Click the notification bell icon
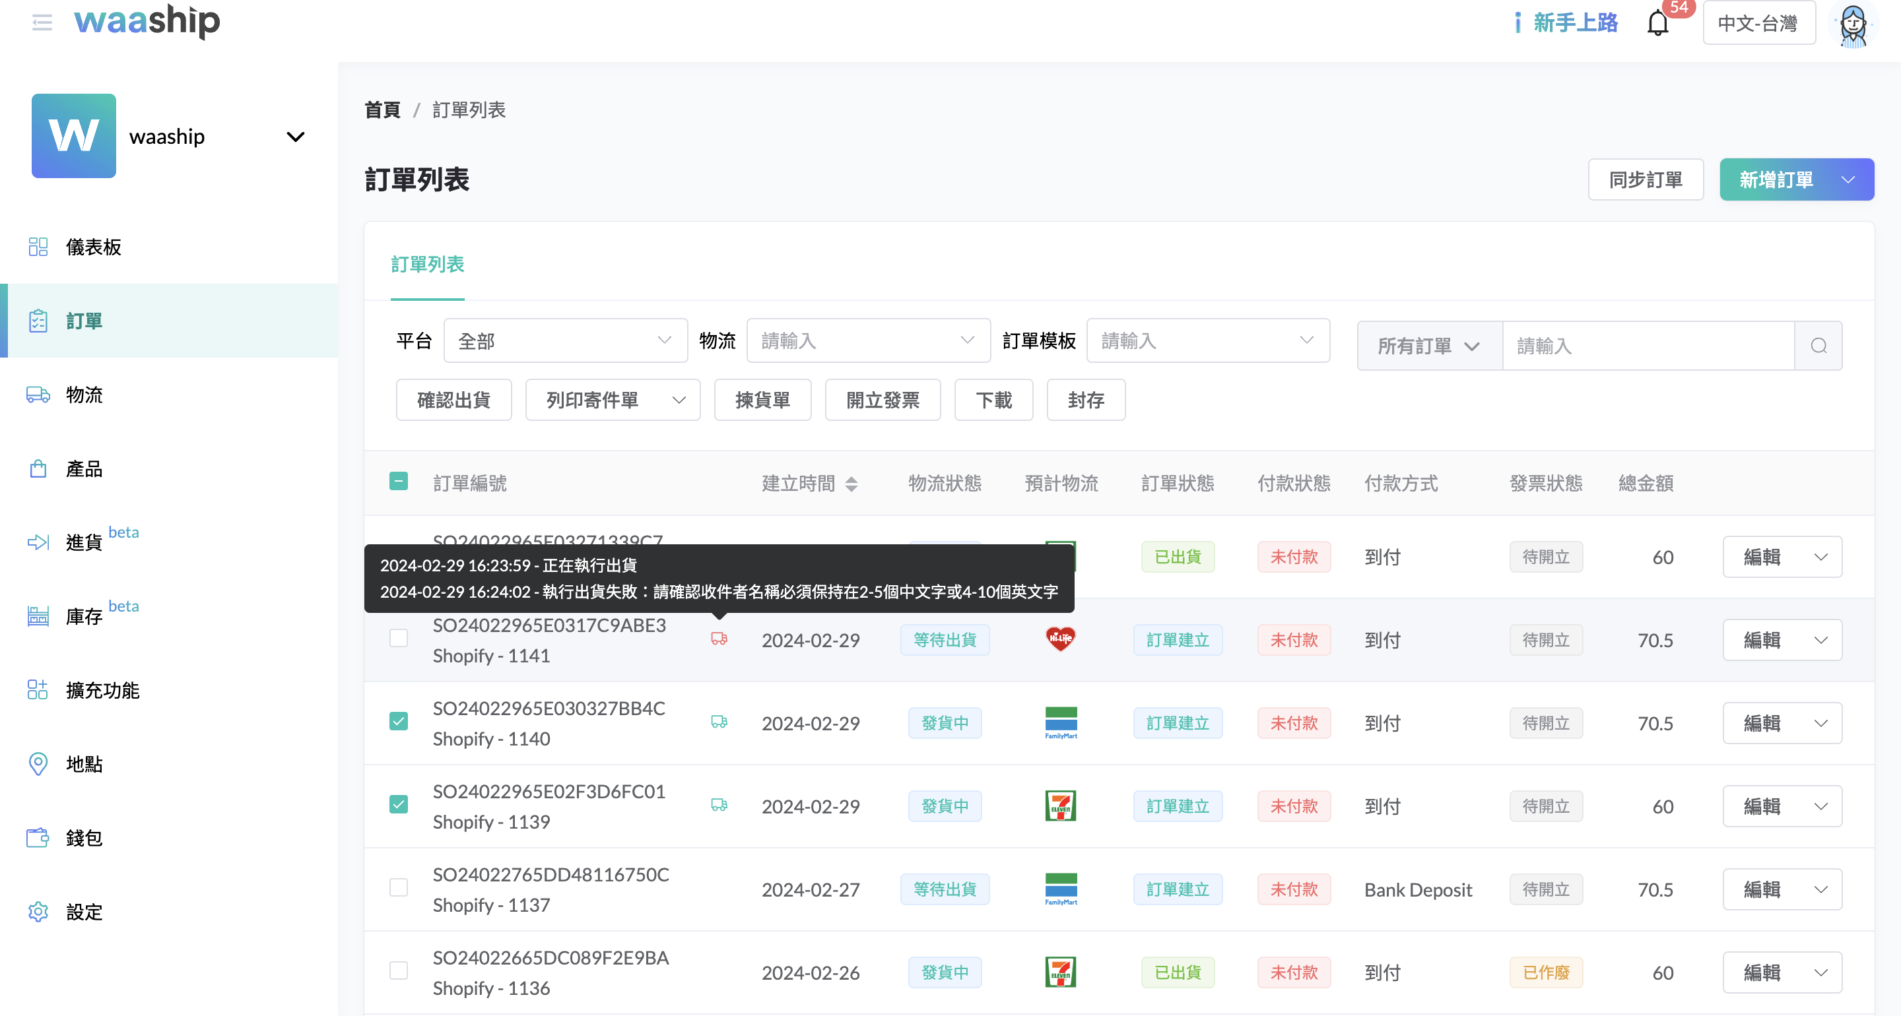This screenshot has width=1901, height=1016. click(1657, 24)
